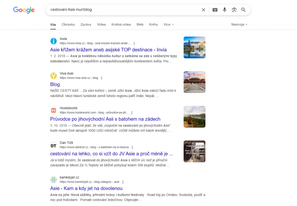Click the magnifying glass search icon
Viewport: 297px width, 206px height.
tap(243, 10)
